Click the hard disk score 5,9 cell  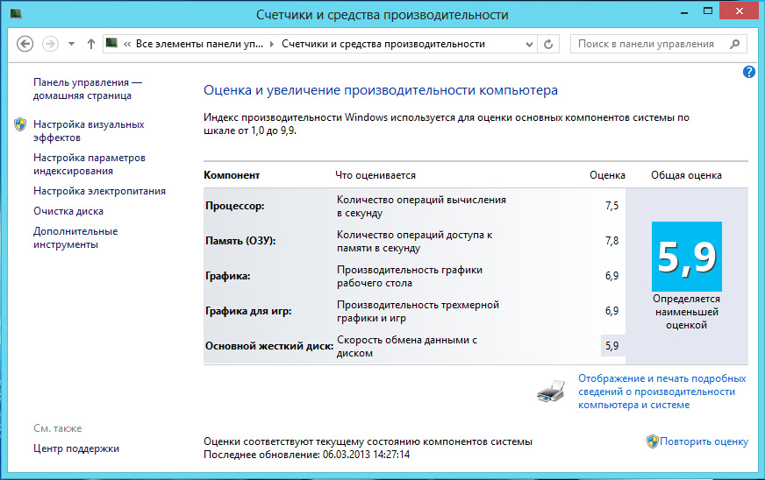click(x=612, y=346)
